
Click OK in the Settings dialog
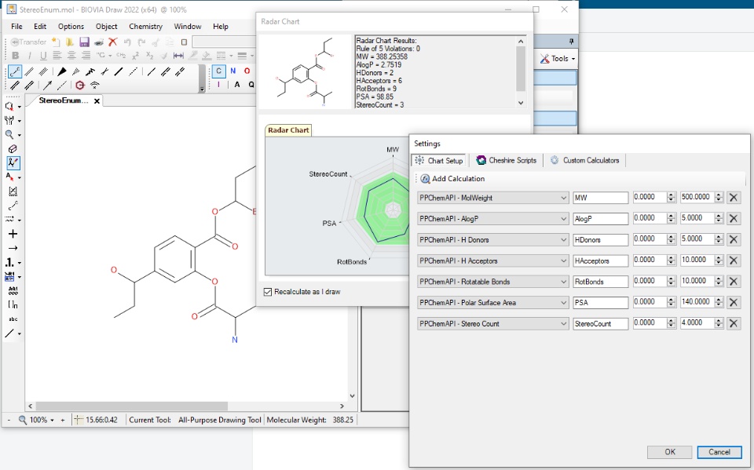tap(669, 452)
